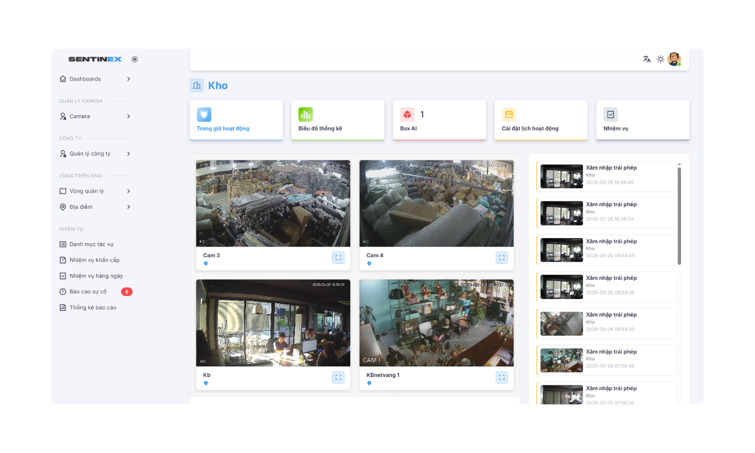This screenshot has height=453, width=755.
Task: Toggle the light/dark theme sun icon
Action: [x=660, y=59]
